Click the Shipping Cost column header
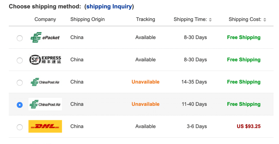Screen dimensions: 279x144 245,19
